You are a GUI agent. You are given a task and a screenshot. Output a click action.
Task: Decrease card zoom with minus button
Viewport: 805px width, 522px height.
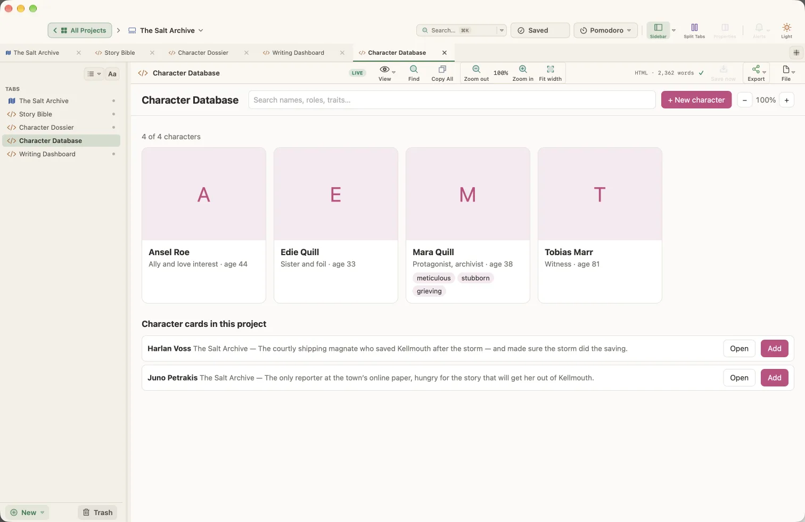point(745,100)
